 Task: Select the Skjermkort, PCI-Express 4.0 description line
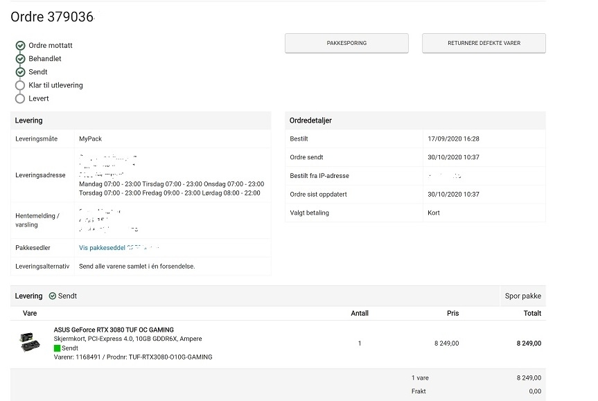[x=127, y=339]
